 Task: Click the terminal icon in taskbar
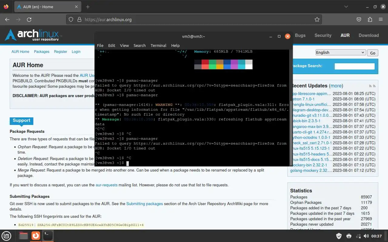[x=48, y=236]
